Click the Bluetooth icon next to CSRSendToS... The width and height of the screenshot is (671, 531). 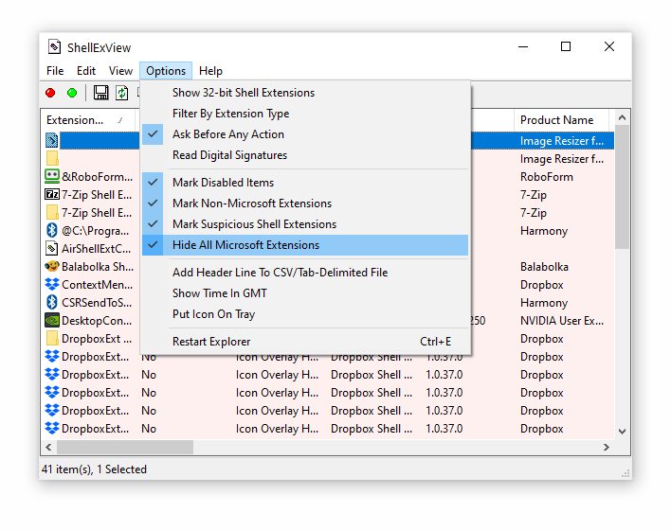coord(52,302)
